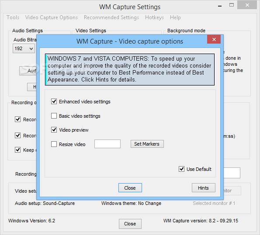Enable the Resize video checkbox
Screen dimensions: 260x235
[54, 144]
